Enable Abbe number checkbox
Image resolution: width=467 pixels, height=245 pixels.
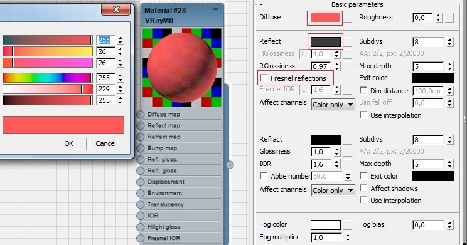pos(264,175)
